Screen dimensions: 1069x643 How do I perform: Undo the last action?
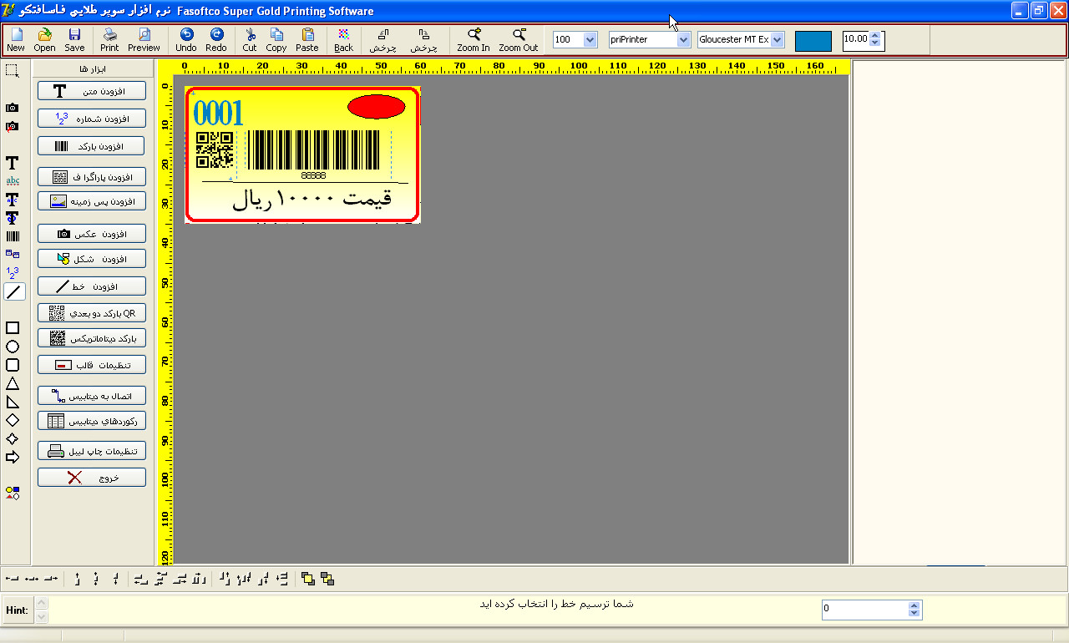point(186,40)
